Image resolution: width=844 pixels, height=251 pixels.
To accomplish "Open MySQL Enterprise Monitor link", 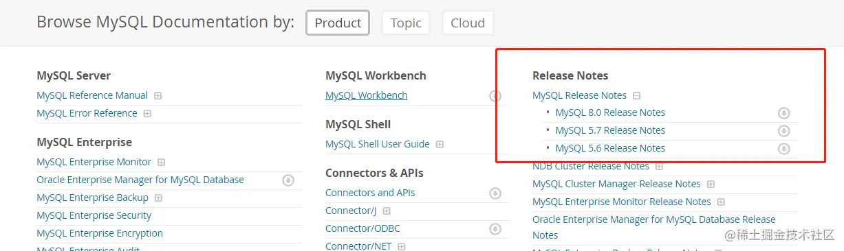I will click(x=94, y=162).
